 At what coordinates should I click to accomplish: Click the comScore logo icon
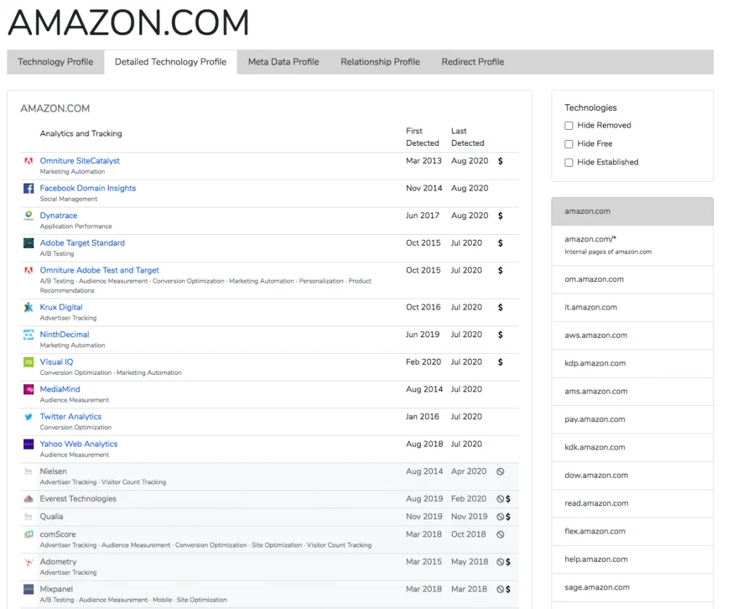(x=28, y=534)
